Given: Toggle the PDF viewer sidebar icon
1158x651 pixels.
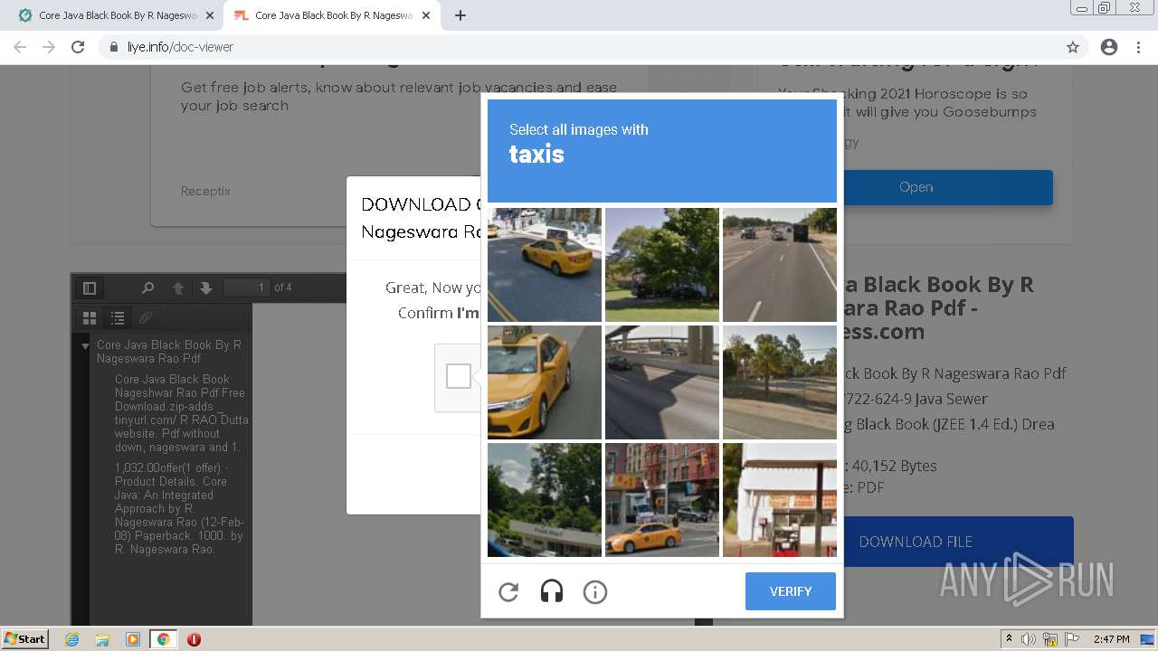Looking at the screenshot, I should [x=90, y=288].
